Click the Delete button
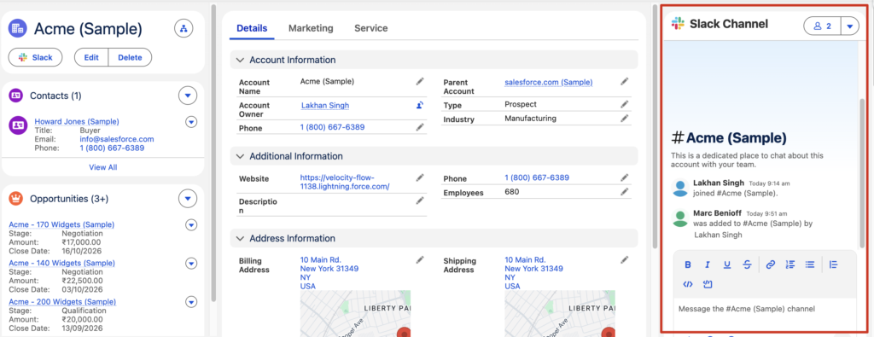The width and height of the screenshot is (874, 337). point(130,57)
